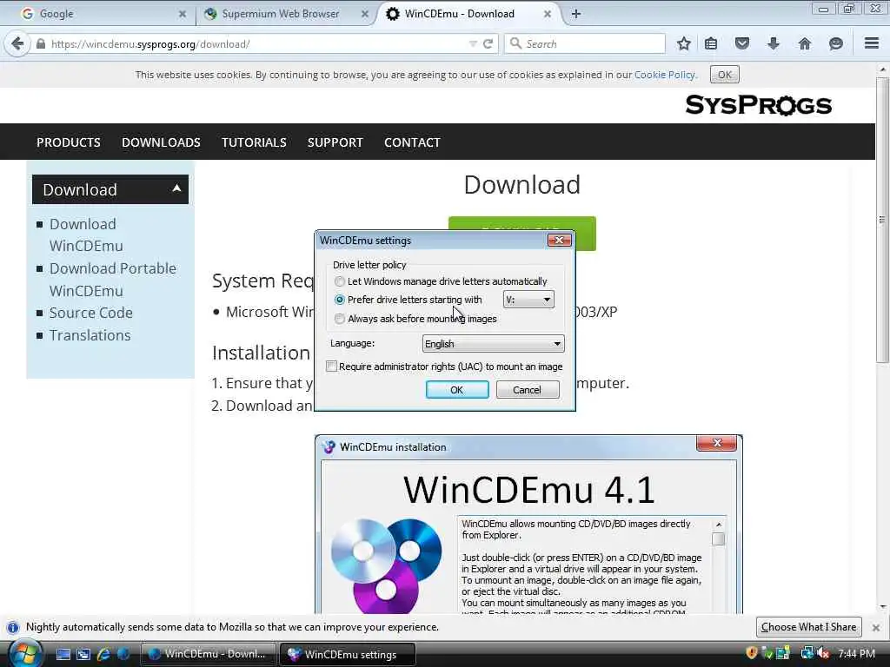Image resolution: width=890 pixels, height=667 pixels.
Task: Click the SysProgs logo
Action: [759, 105]
